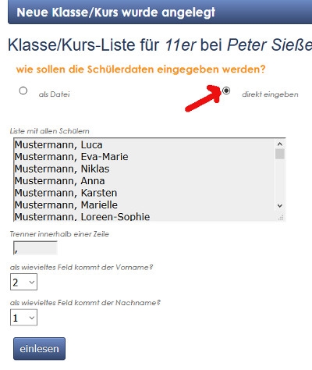312x370 pixels.
Task: Click the student list scrollbar down arrow
Action: (x=280, y=205)
